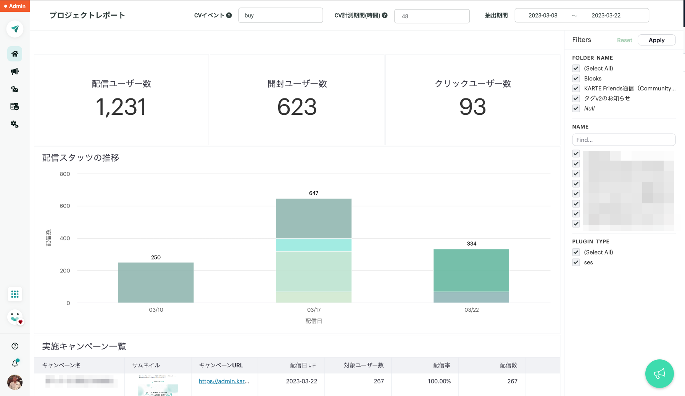Image resolution: width=685 pixels, height=396 pixels.
Task: Click the sort icon next to 配信日
Action: click(312, 365)
